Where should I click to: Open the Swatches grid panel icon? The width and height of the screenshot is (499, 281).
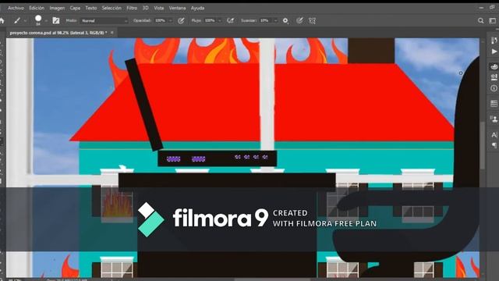click(x=494, y=103)
